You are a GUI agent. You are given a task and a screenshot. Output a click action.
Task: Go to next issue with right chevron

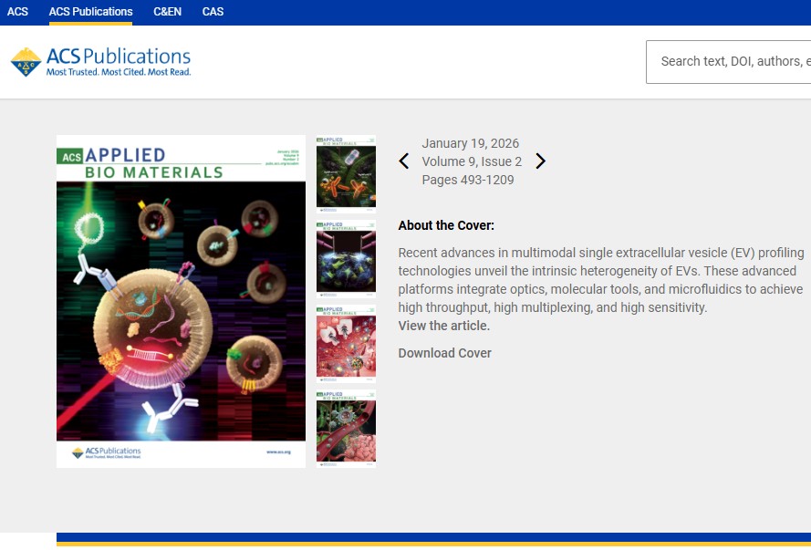point(540,161)
